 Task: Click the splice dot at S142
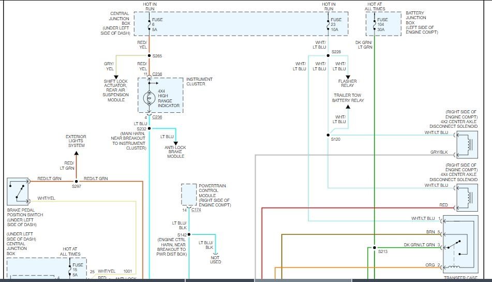click(x=189, y=234)
